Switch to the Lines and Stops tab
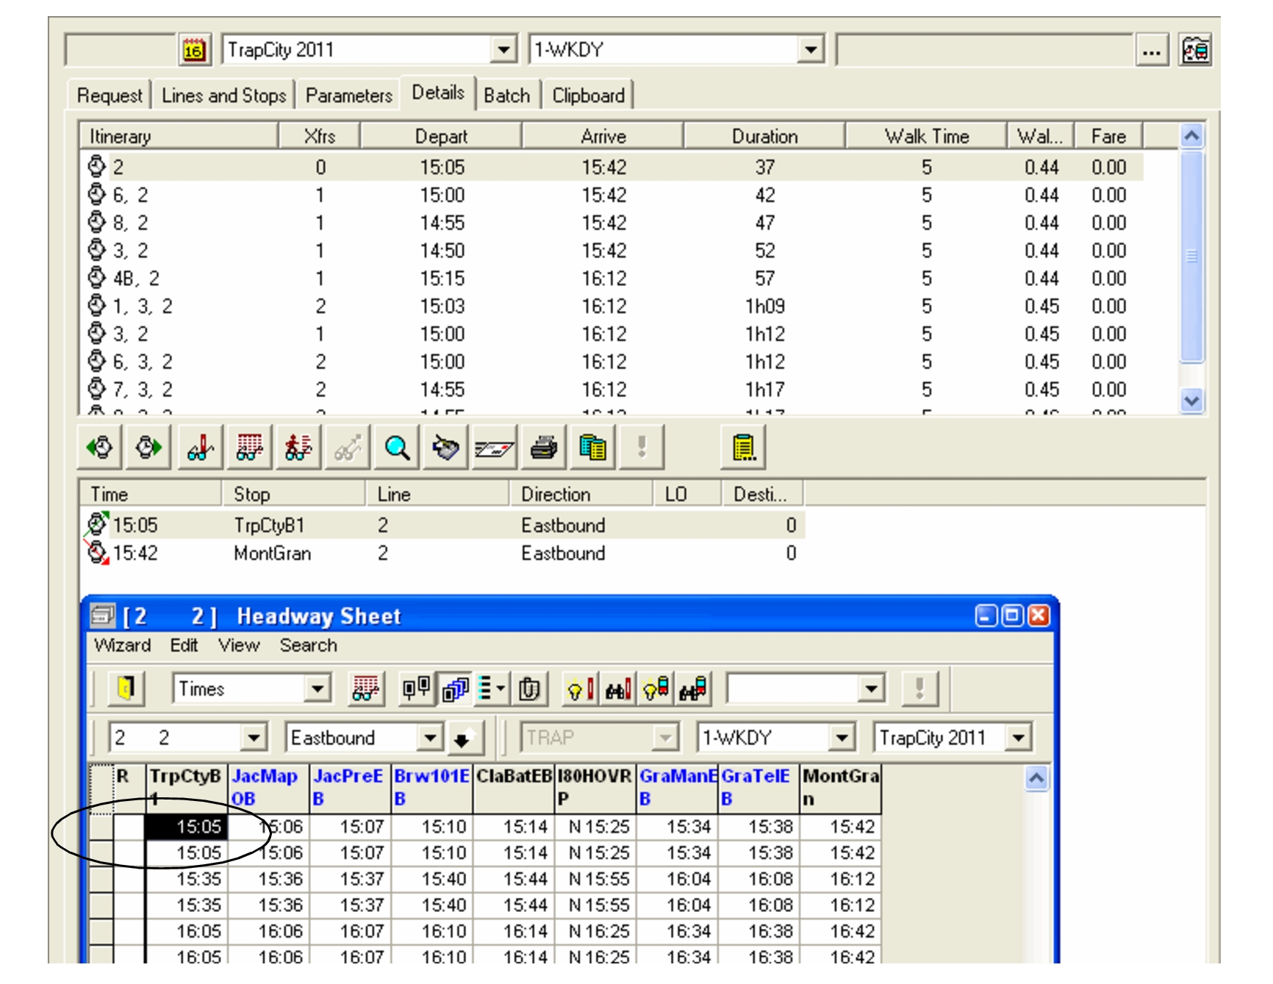Image resolution: width=1273 pixels, height=984 pixels. (223, 96)
